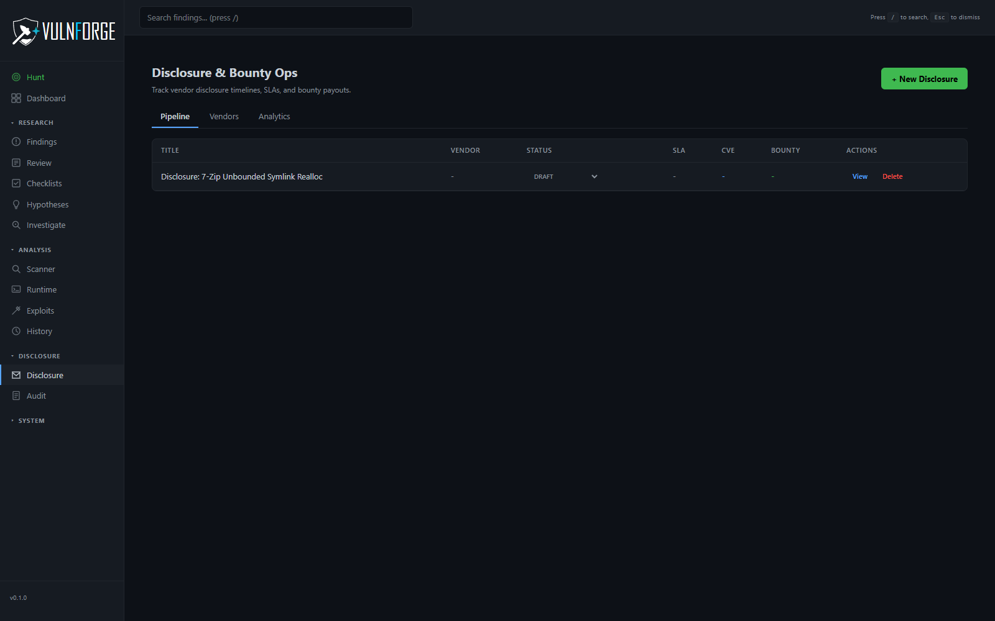Image resolution: width=995 pixels, height=621 pixels.
Task: Click the History clock icon
Action: tap(16, 331)
